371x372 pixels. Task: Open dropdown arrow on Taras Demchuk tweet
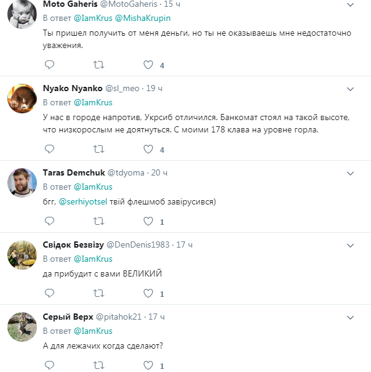351,173
